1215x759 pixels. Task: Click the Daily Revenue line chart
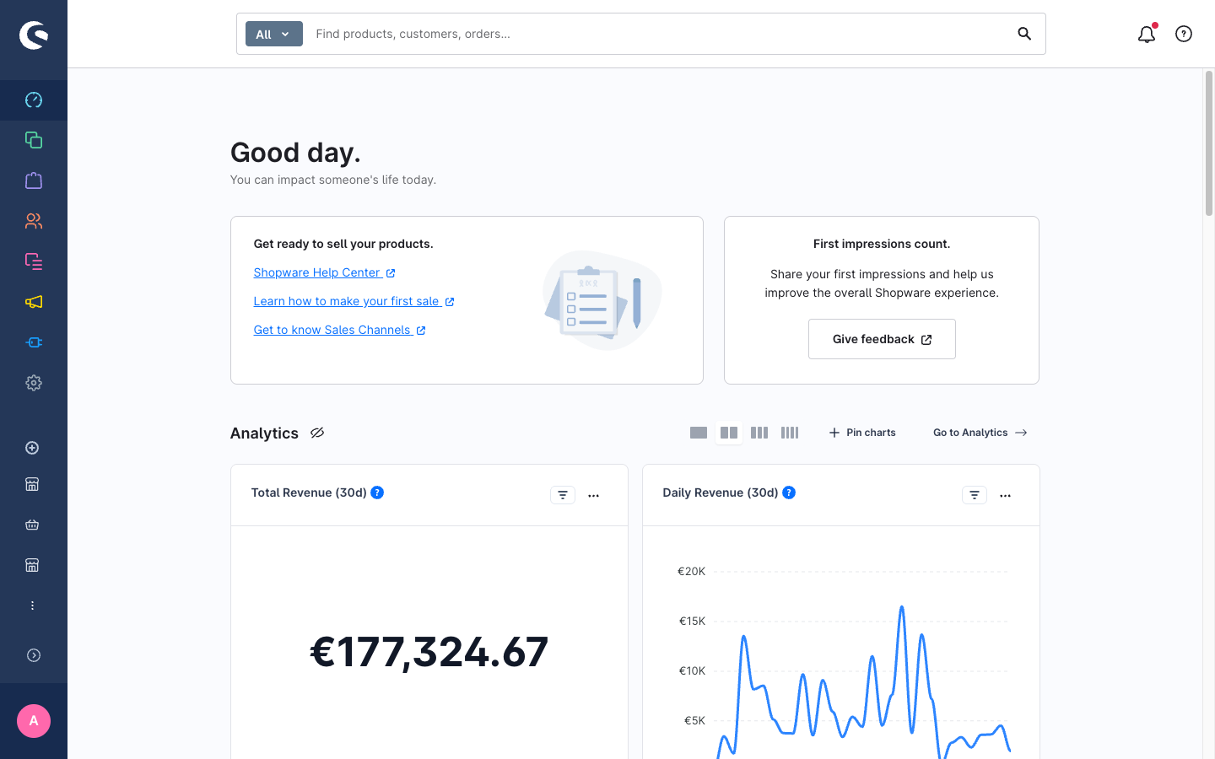pos(862,681)
